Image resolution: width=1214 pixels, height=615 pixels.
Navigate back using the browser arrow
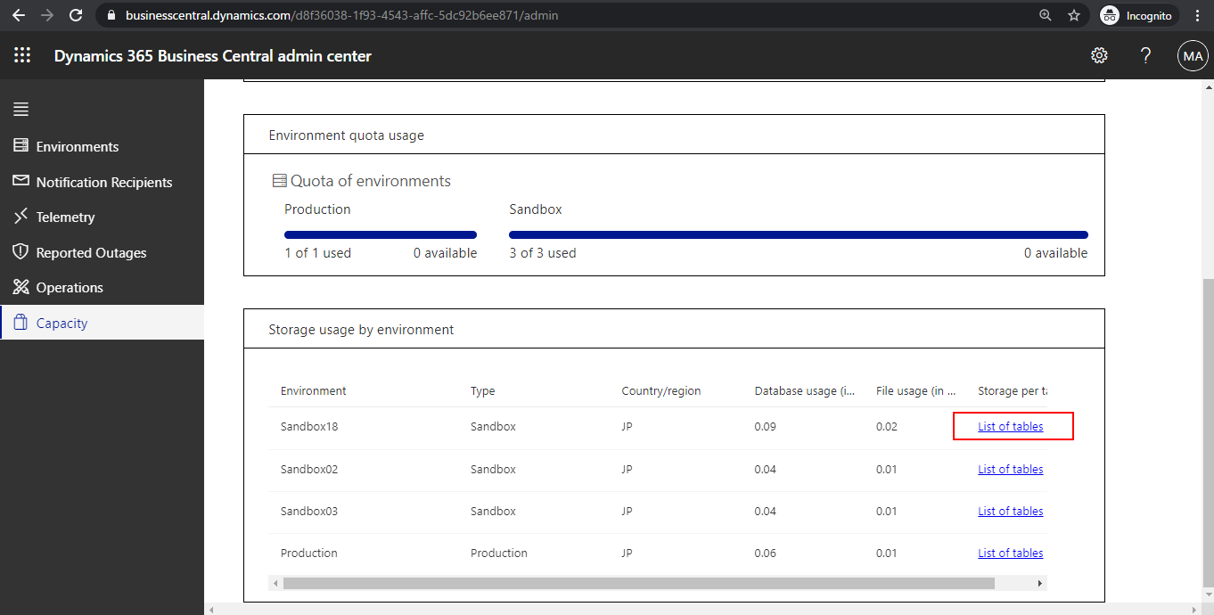[x=19, y=14]
